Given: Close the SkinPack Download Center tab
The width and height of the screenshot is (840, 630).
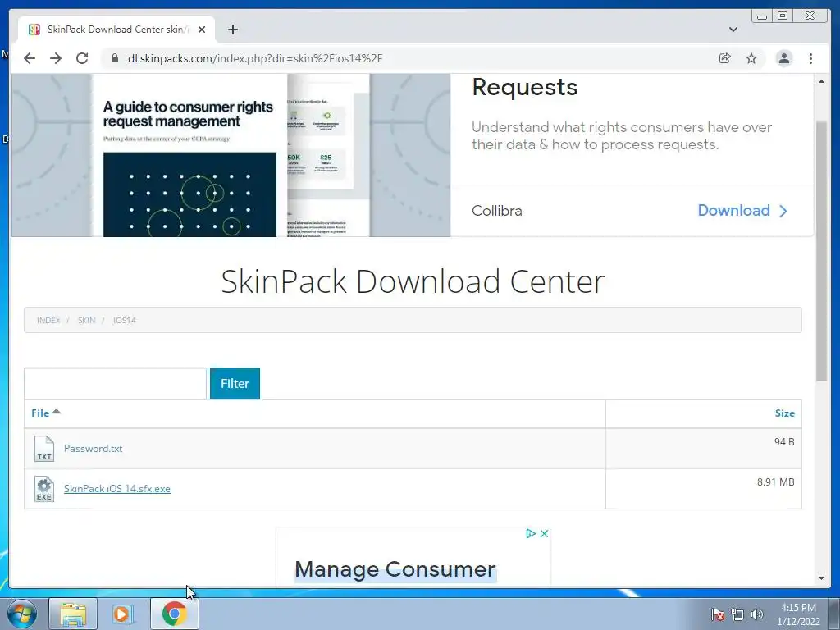Looking at the screenshot, I should click(x=202, y=30).
